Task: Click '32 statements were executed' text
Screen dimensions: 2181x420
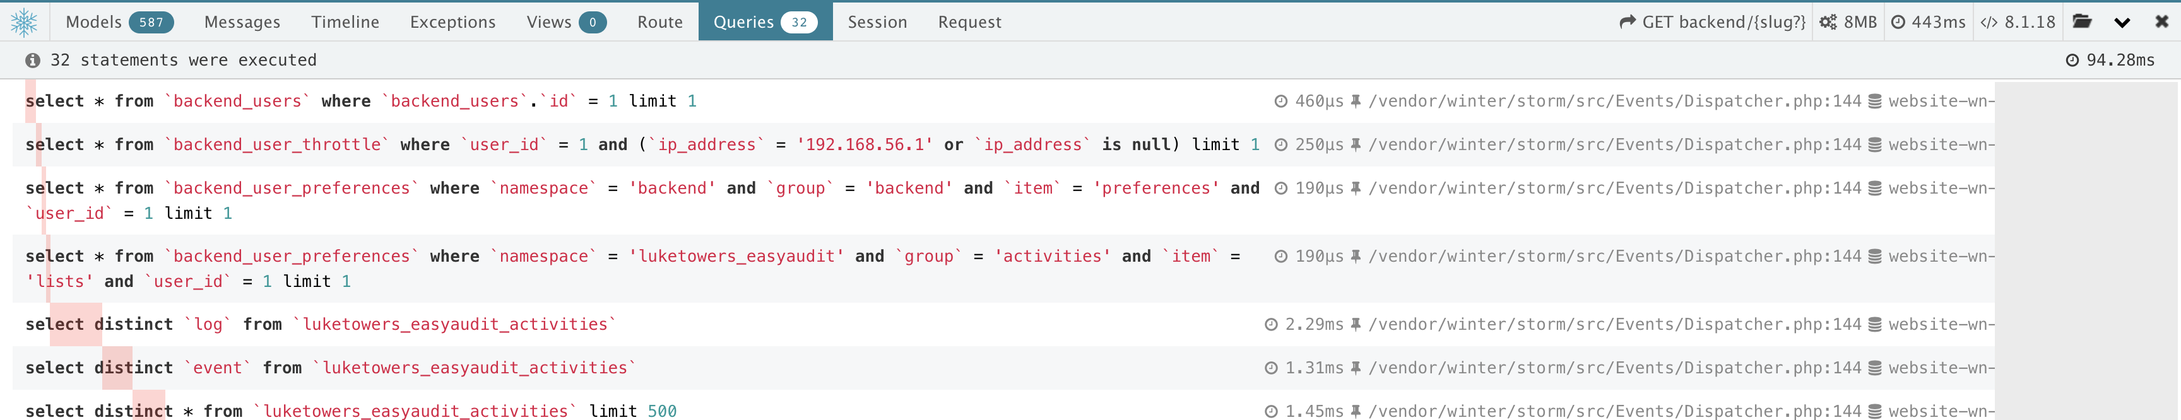Action: 184,60
